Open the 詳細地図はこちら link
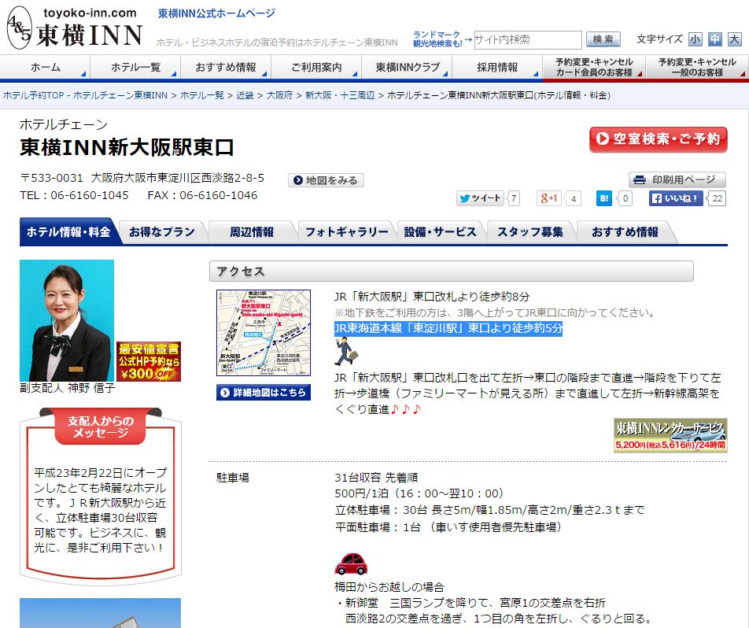 [x=264, y=392]
